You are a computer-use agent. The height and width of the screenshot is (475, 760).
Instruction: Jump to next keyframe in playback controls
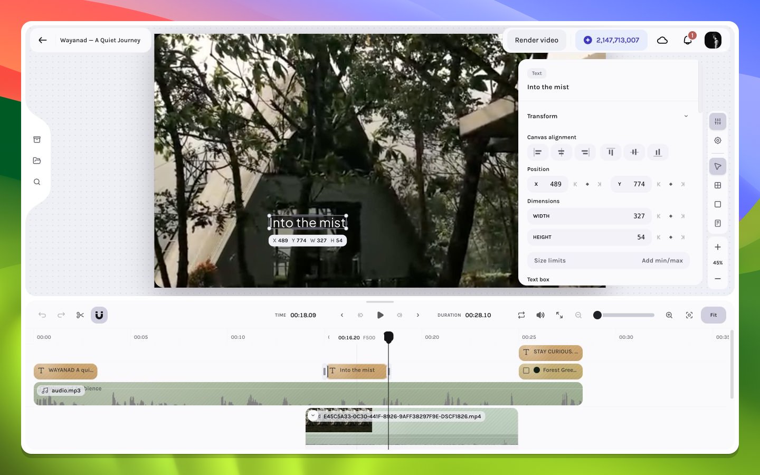tap(400, 315)
